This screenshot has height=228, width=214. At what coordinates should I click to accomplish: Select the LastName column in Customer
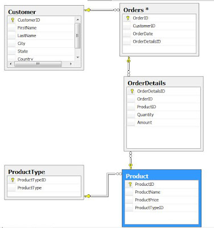(x=41, y=35)
